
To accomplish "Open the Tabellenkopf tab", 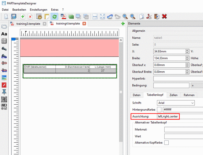I will (155, 95).
